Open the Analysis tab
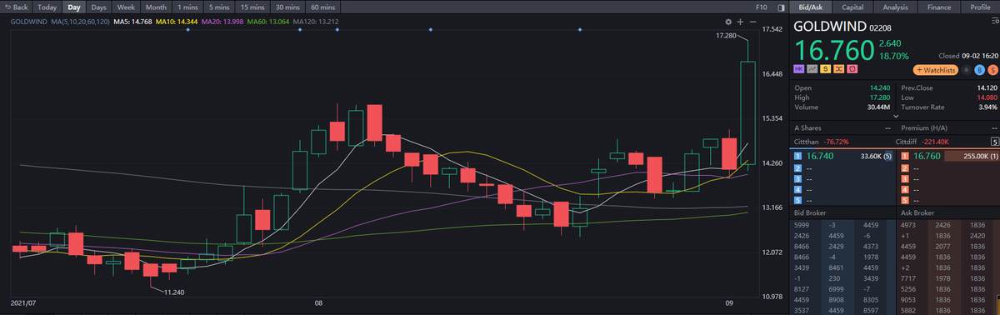 tap(895, 7)
